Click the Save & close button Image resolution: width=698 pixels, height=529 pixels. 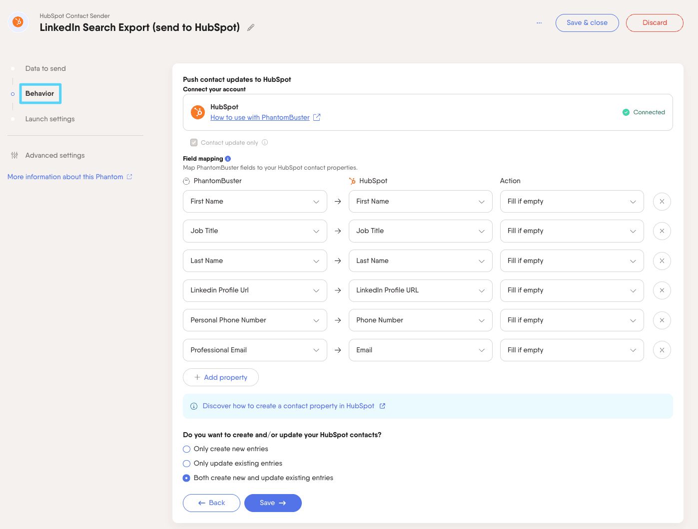click(x=587, y=23)
